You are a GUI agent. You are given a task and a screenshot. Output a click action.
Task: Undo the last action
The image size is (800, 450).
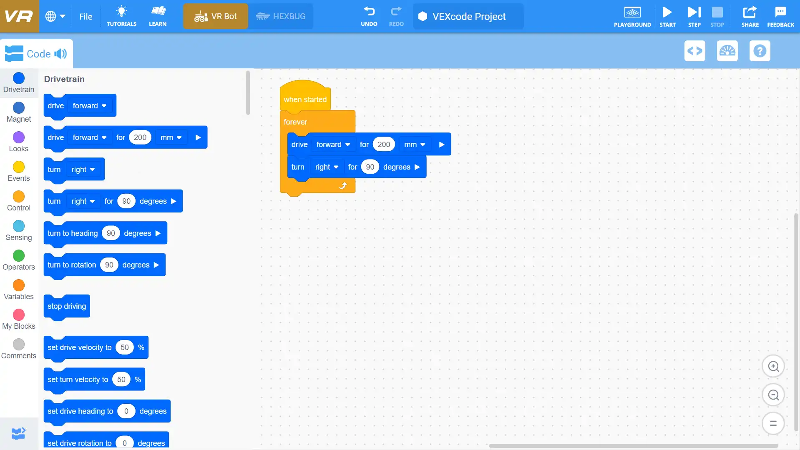click(369, 16)
